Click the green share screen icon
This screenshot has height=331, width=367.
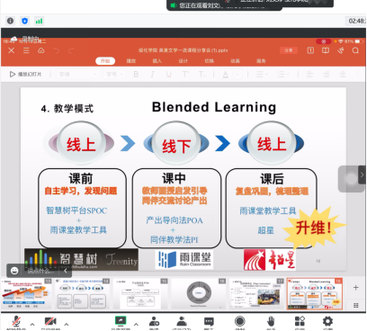[121, 321]
